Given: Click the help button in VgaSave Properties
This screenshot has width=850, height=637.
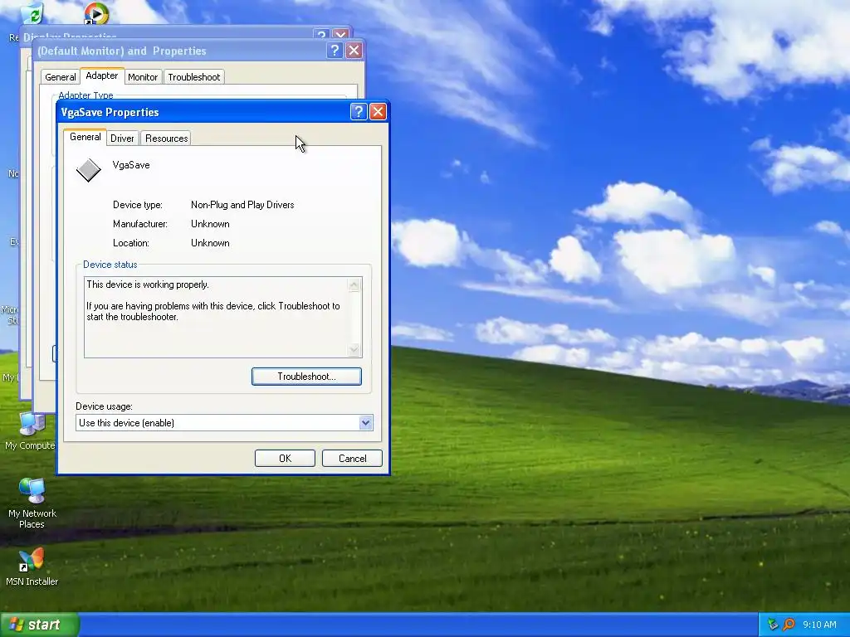Looking at the screenshot, I should (359, 112).
